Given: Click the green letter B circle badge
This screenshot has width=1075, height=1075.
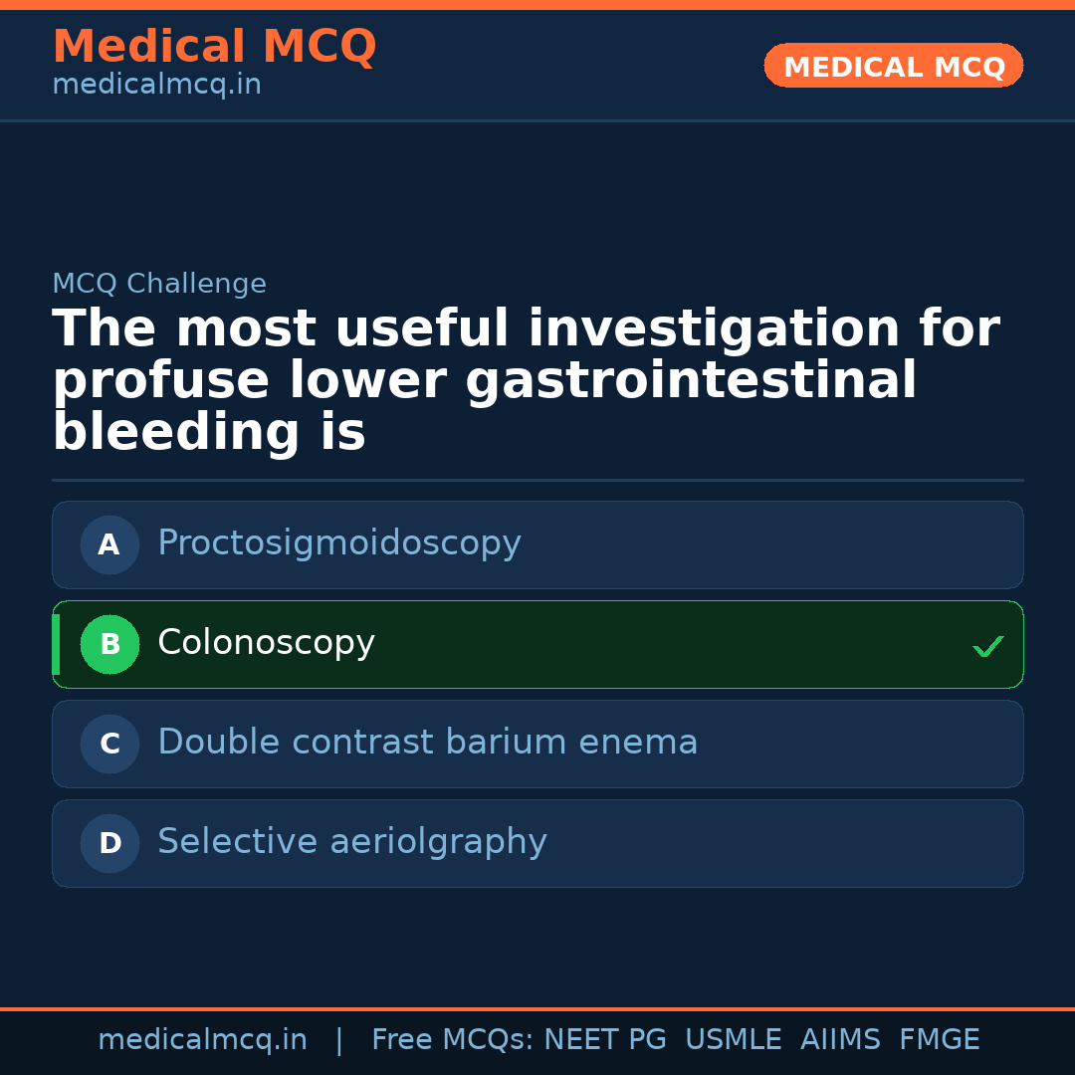Looking at the screenshot, I should (109, 644).
